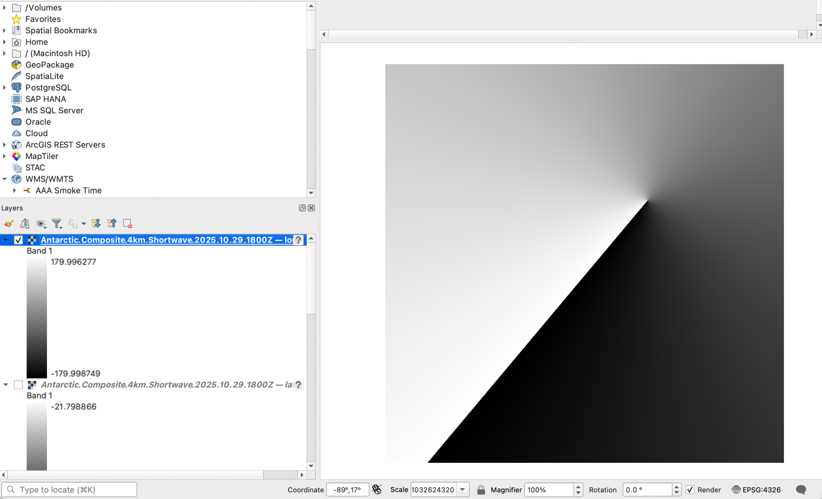Toggle the scale lock button
Screen dimensions: 822x499
pyautogui.click(x=481, y=489)
